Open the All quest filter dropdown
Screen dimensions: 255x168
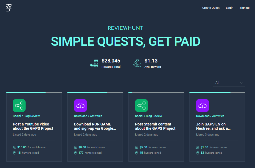point(229,83)
